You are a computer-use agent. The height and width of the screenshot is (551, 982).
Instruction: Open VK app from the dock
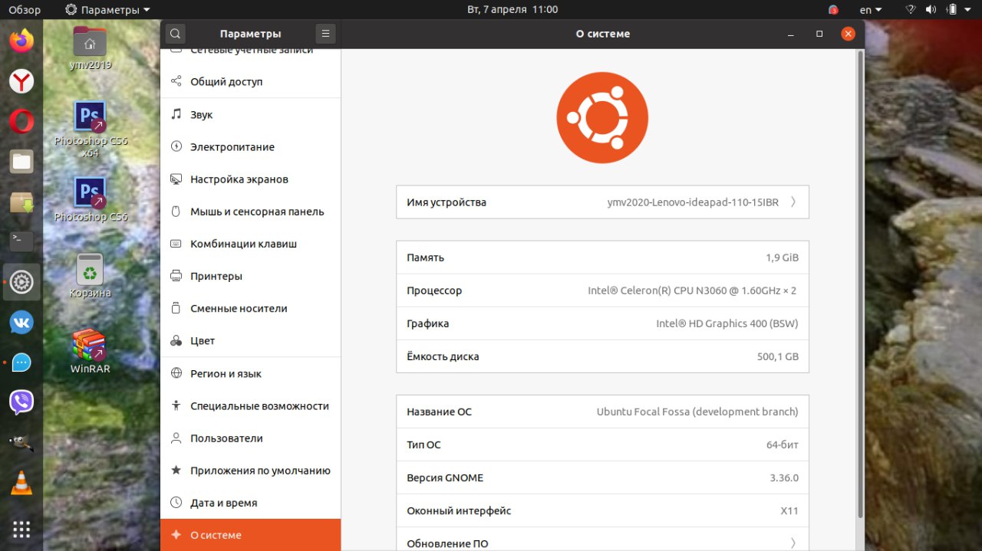pyautogui.click(x=21, y=323)
